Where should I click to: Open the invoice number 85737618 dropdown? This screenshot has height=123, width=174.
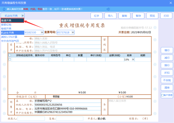[x=73, y=33]
